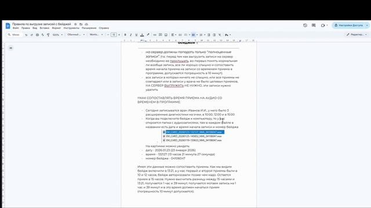Activate the paint format tool

(48, 35)
